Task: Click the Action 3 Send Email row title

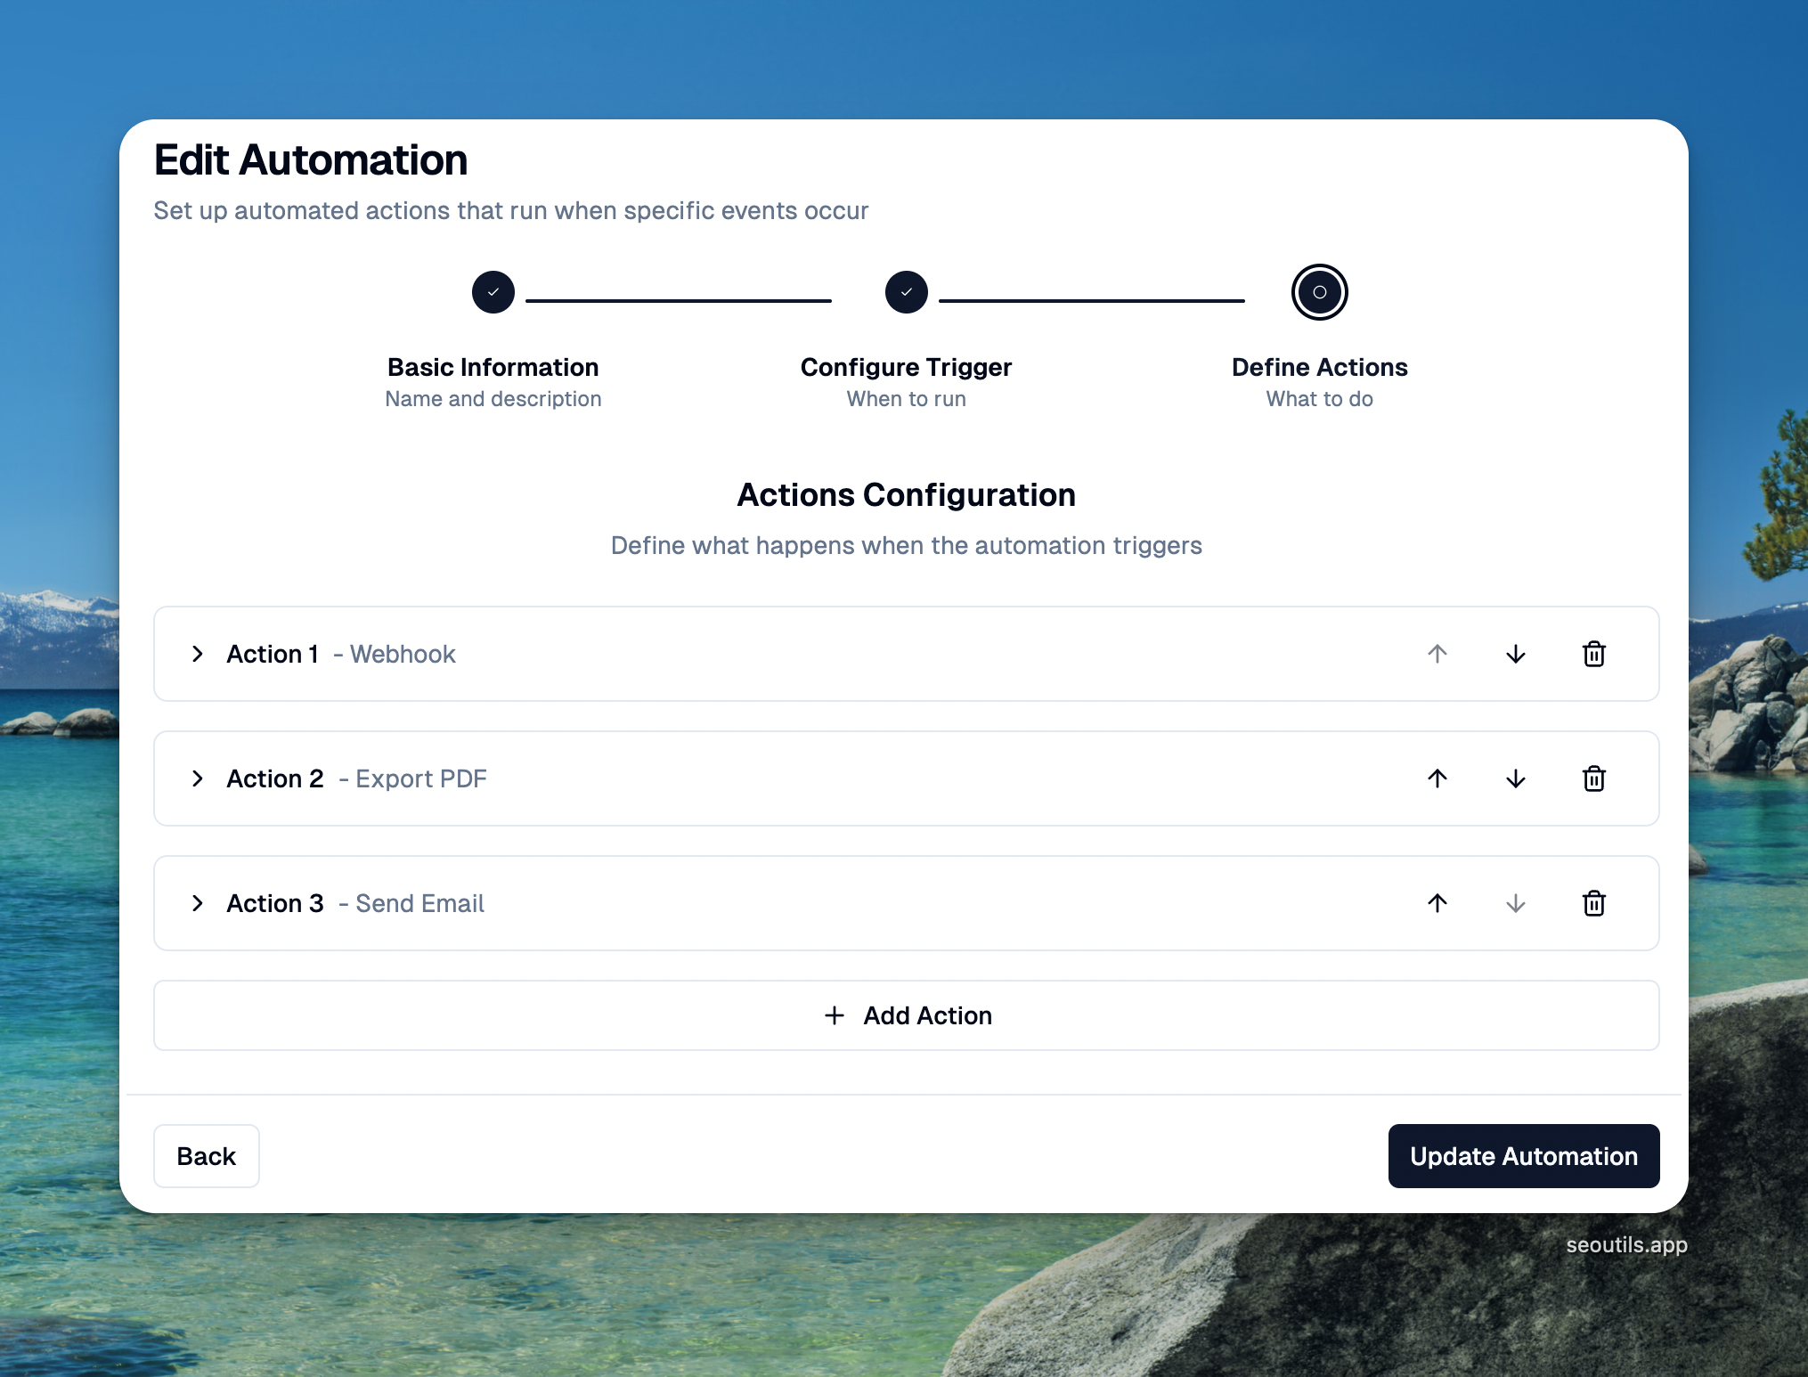Action: click(x=354, y=903)
